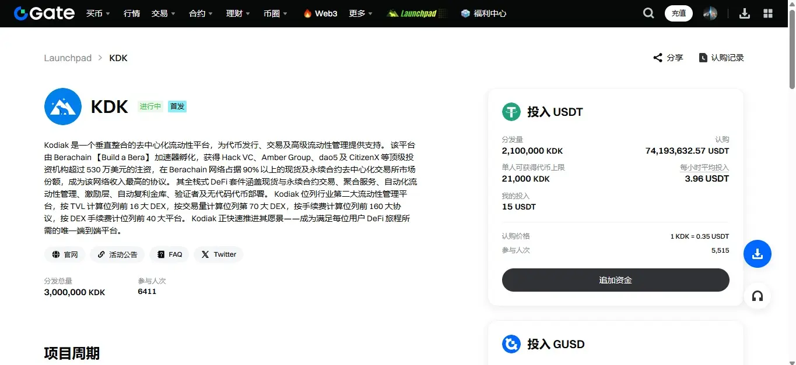Viewport: 796px width, 365px height.
Task: Expand the 合约 dropdown menu
Action: (x=201, y=13)
